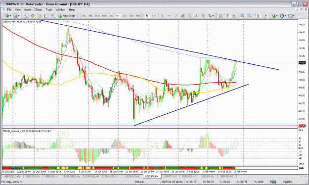
Task: Click the New Order button
Action: (x=67, y=16)
